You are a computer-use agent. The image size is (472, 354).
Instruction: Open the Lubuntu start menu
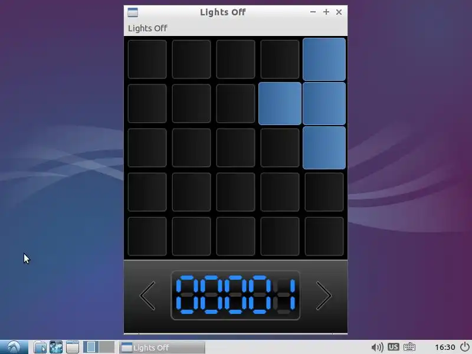(14, 347)
